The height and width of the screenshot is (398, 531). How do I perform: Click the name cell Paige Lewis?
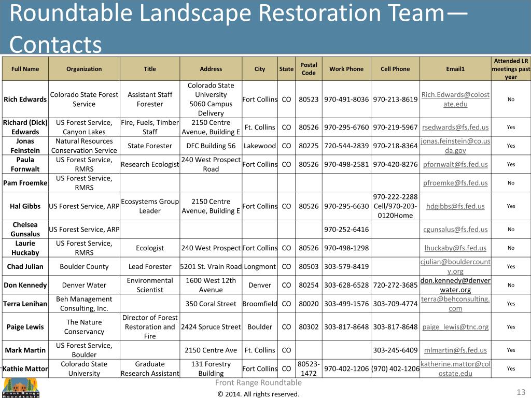pyautogui.click(x=25, y=327)
